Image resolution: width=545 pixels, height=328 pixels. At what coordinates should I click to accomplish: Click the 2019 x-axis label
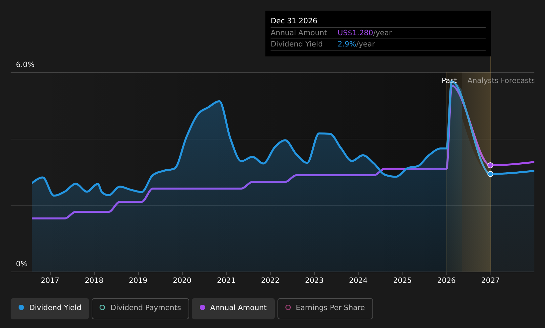138,281
